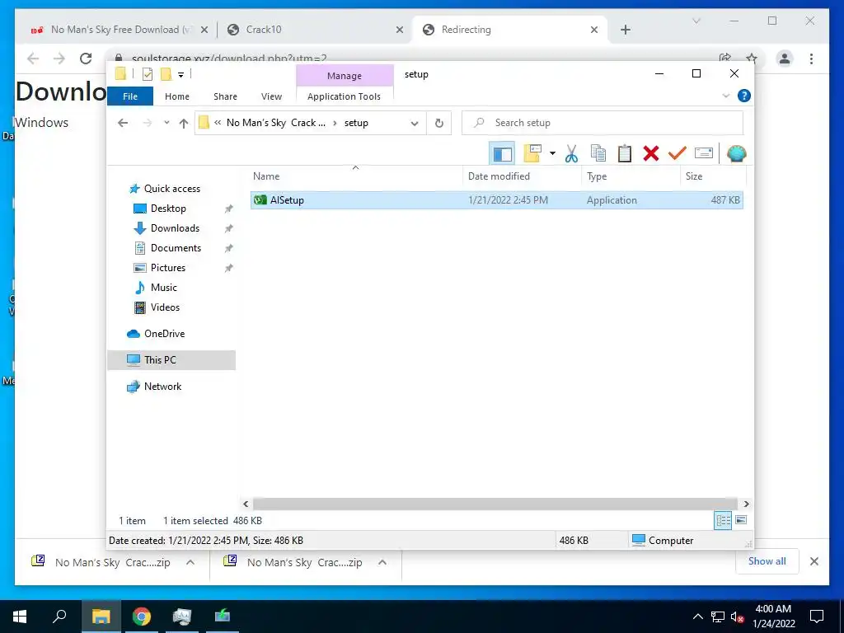Screen dimensions: 844x633
Task: Open the Chrome three-dot menu
Action: 811,59
